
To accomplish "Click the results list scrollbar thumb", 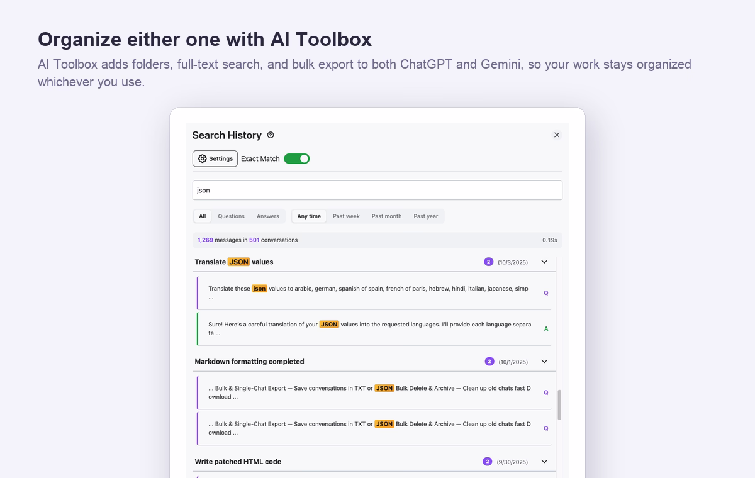I will (559, 405).
